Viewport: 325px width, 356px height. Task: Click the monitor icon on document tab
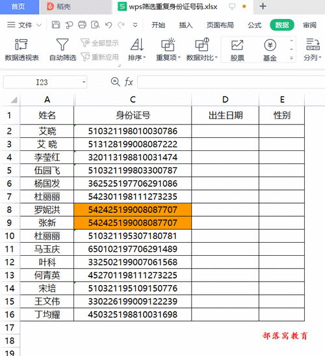[232, 7]
